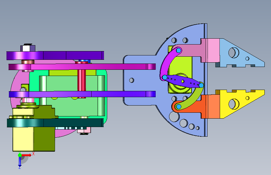Viewport: 271px width, 175px height.
Task: Click the blue Z axis label
Action: pos(19,168)
